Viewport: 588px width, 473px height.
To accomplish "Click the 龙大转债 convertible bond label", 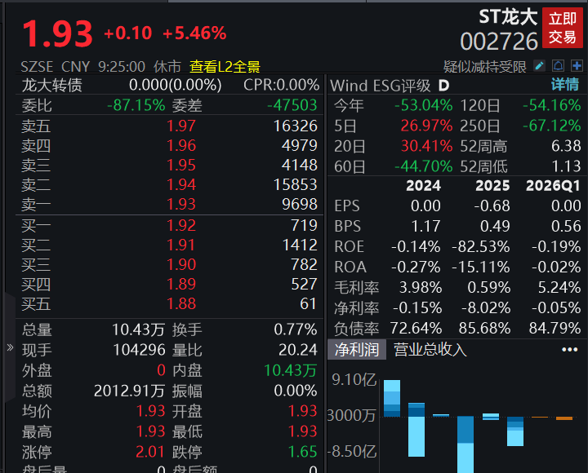I will [51, 85].
